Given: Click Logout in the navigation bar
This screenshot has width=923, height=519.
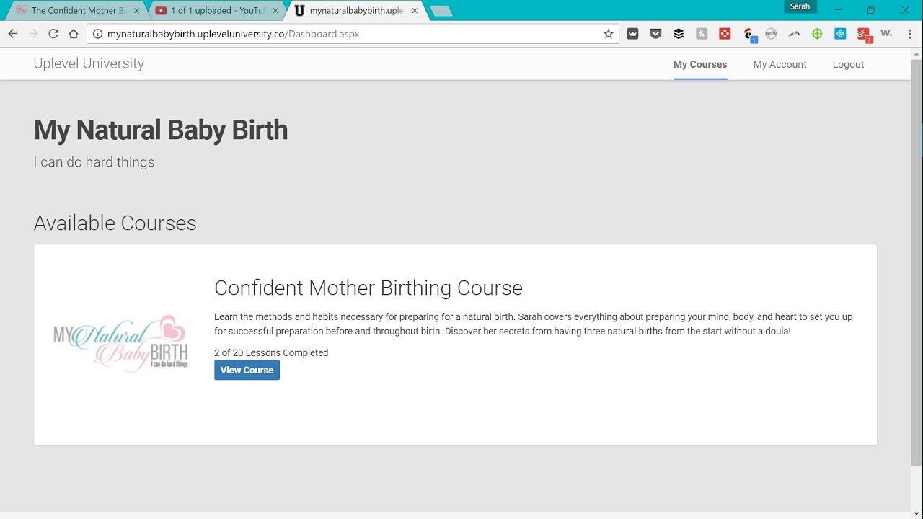Looking at the screenshot, I should click(x=848, y=64).
